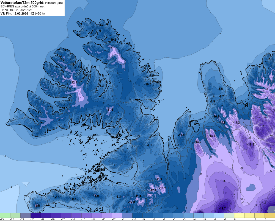
Task: Click the -9.3 temperature value
Action: [66, 51]
